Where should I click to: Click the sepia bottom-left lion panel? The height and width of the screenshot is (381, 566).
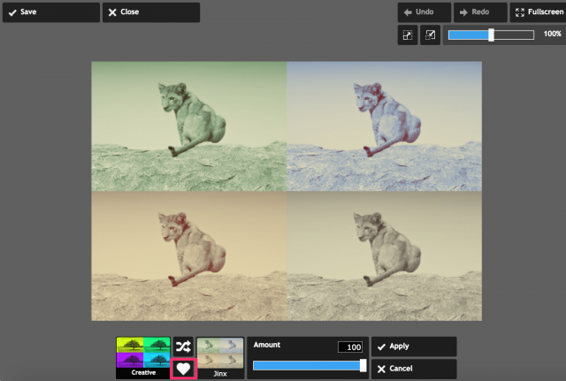point(188,255)
